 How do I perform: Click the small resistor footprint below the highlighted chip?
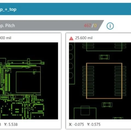[107, 105]
